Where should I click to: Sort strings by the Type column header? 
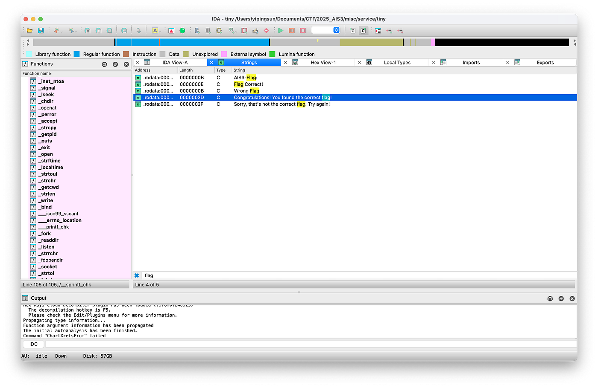point(223,70)
